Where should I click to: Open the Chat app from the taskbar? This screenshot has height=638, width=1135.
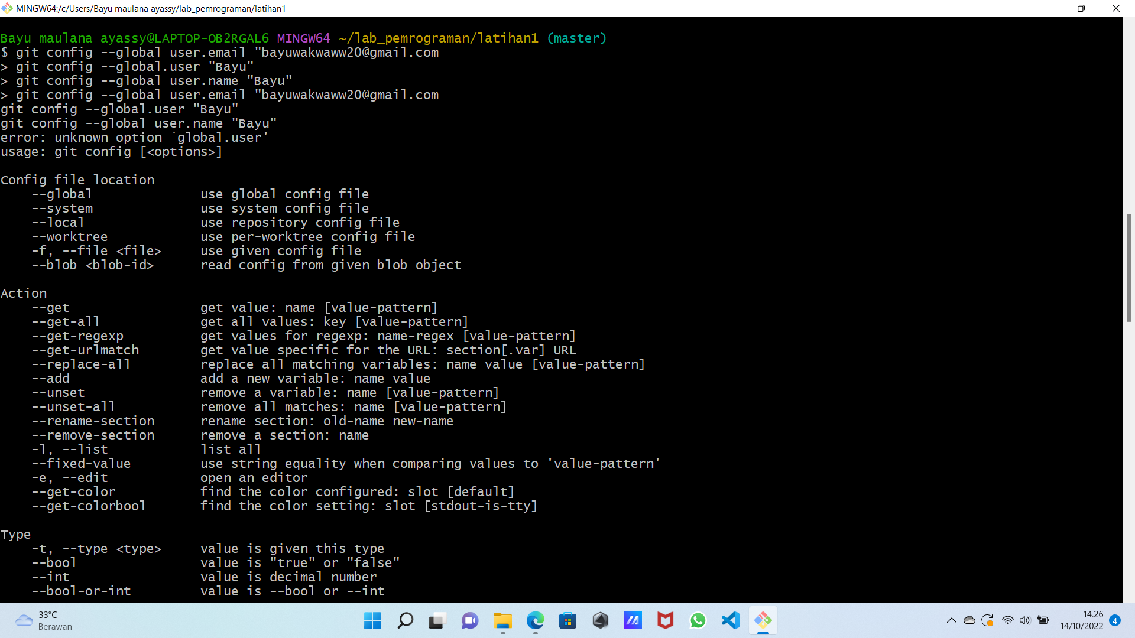coord(470,620)
